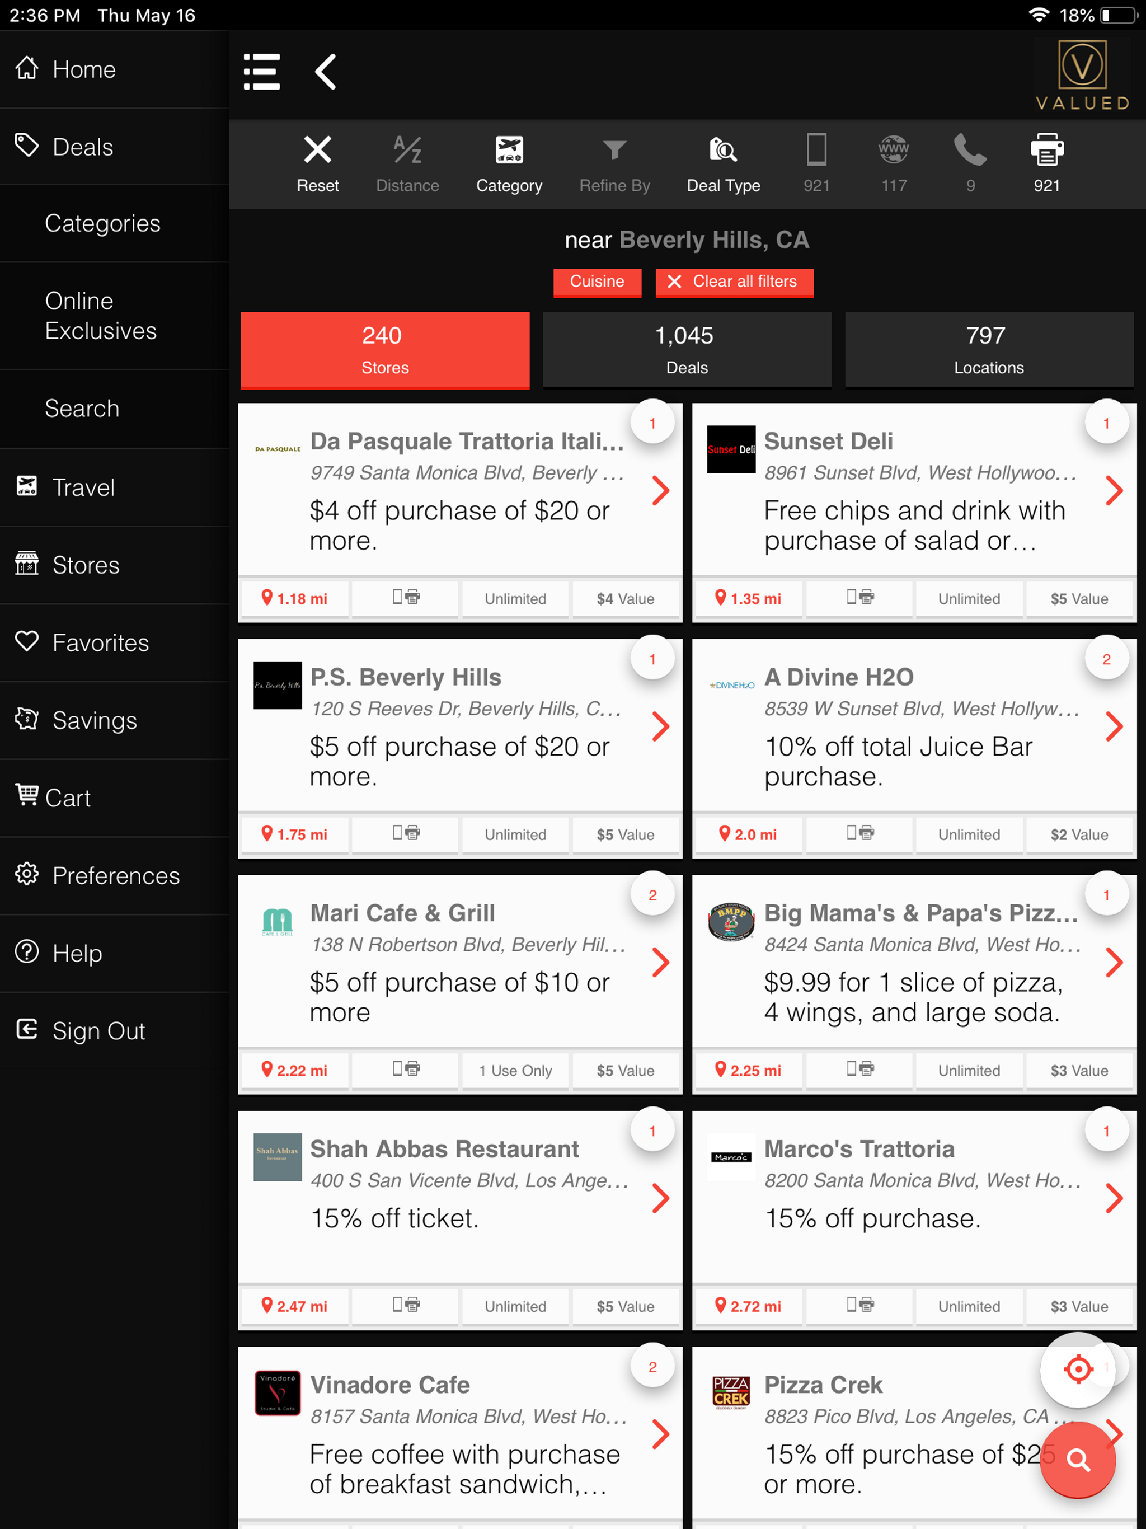Tap the battery indicator in status bar
This screenshot has height=1529, width=1146.
(x=1119, y=15)
